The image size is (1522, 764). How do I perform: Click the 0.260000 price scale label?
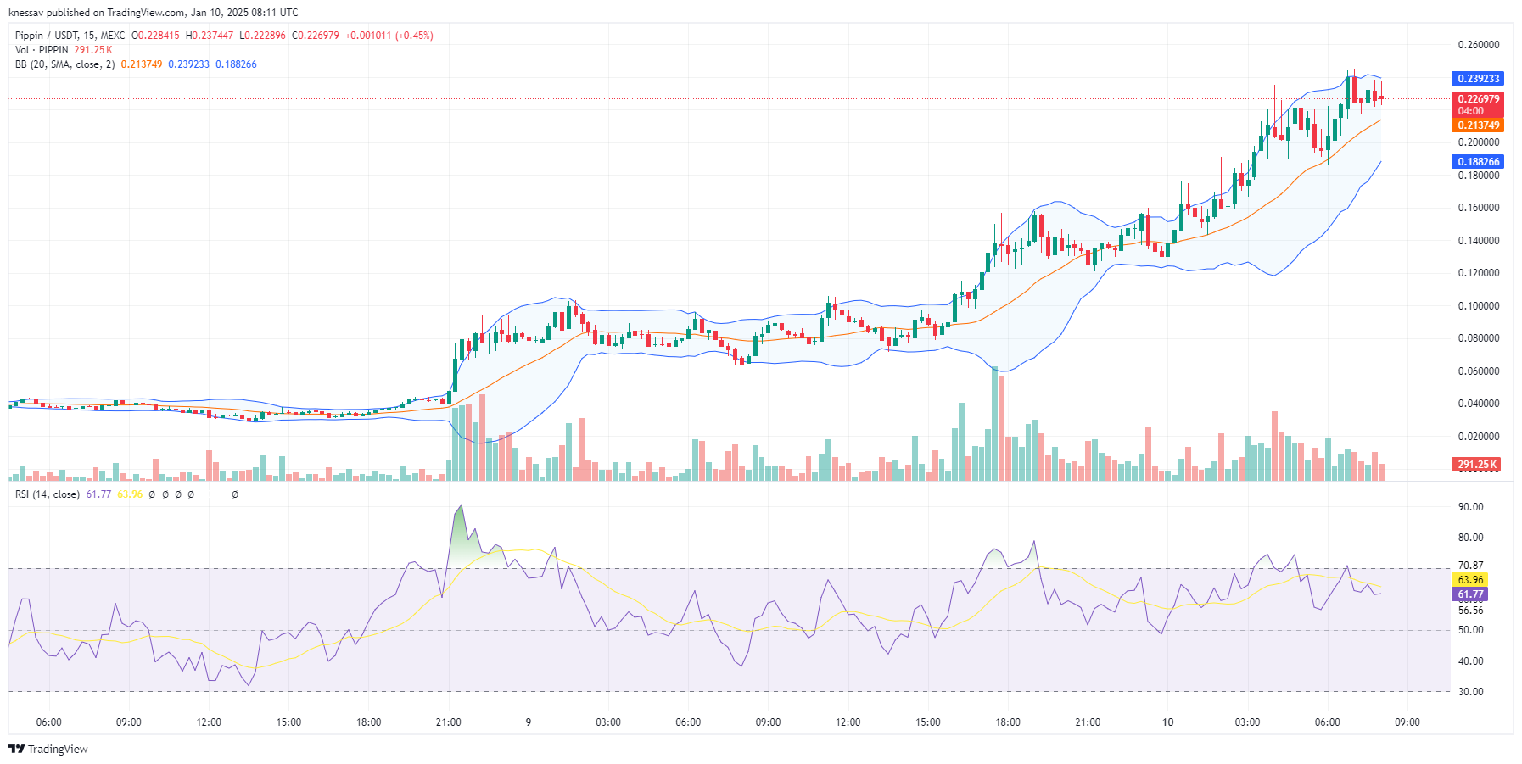1479,45
